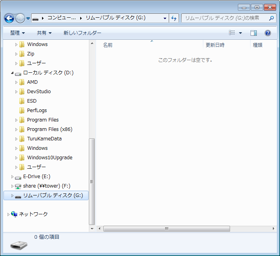Click the share (F:) network drive icon
This screenshot has width=280, height=256.
click(x=18, y=186)
